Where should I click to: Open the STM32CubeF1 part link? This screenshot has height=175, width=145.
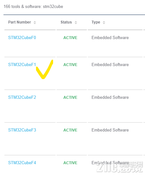tap(22, 64)
